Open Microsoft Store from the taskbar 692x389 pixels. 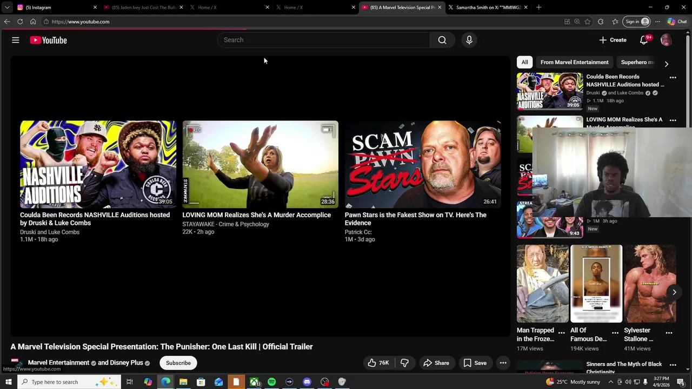(201, 382)
